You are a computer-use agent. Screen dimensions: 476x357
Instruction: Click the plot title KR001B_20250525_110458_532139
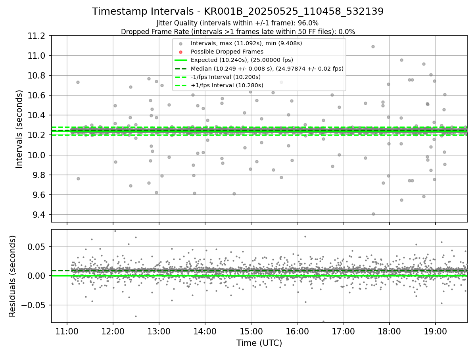click(238, 12)
